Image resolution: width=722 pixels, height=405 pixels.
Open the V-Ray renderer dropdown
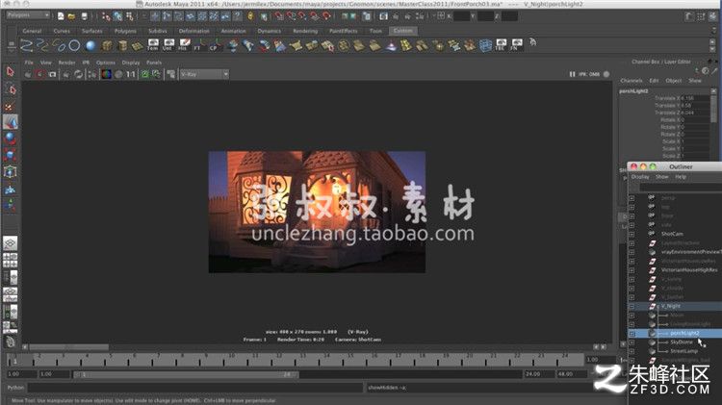pyautogui.click(x=204, y=74)
